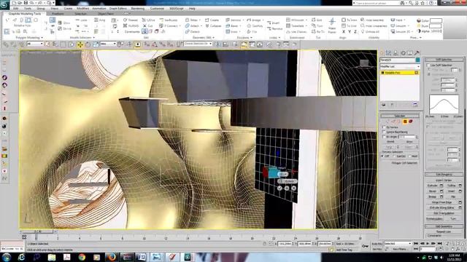
Task: Open the Modifiers menu
Action: tap(82, 9)
